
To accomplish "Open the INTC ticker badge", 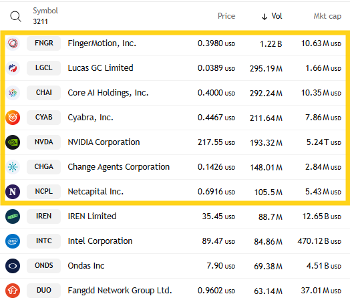I will tap(44, 241).
